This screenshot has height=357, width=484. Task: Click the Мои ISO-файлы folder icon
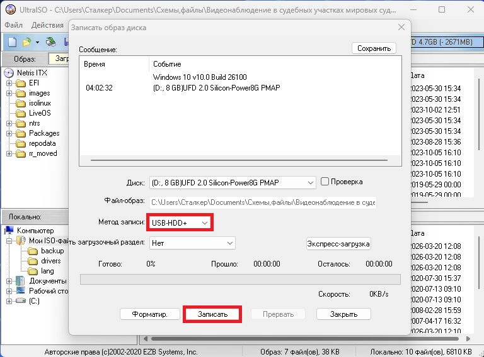click(x=21, y=241)
